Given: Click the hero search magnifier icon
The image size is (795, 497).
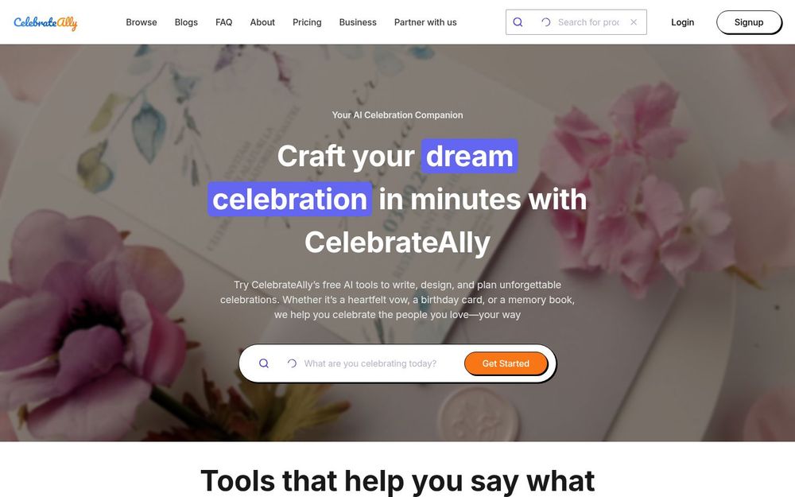Looking at the screenshot, I should 264,363.
